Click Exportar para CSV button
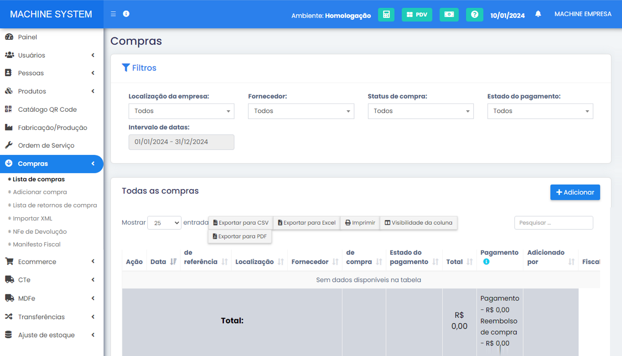Image resolution: width=622 pixels, height=356 pixels. [241, 223]
